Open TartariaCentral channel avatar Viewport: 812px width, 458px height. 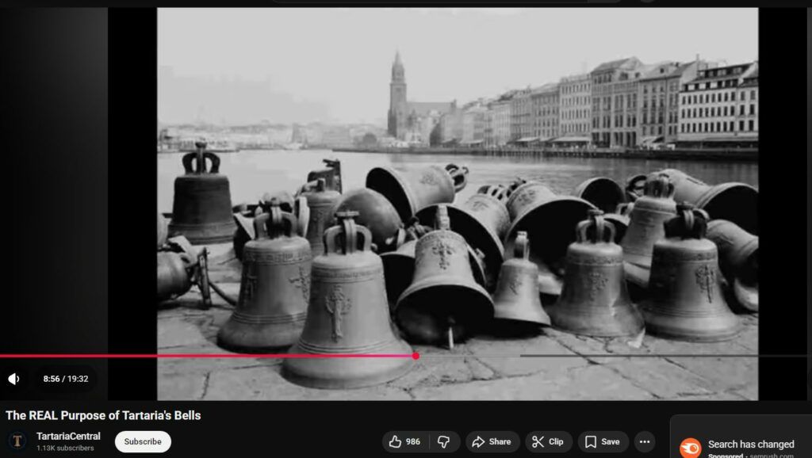tap(17, 441)
